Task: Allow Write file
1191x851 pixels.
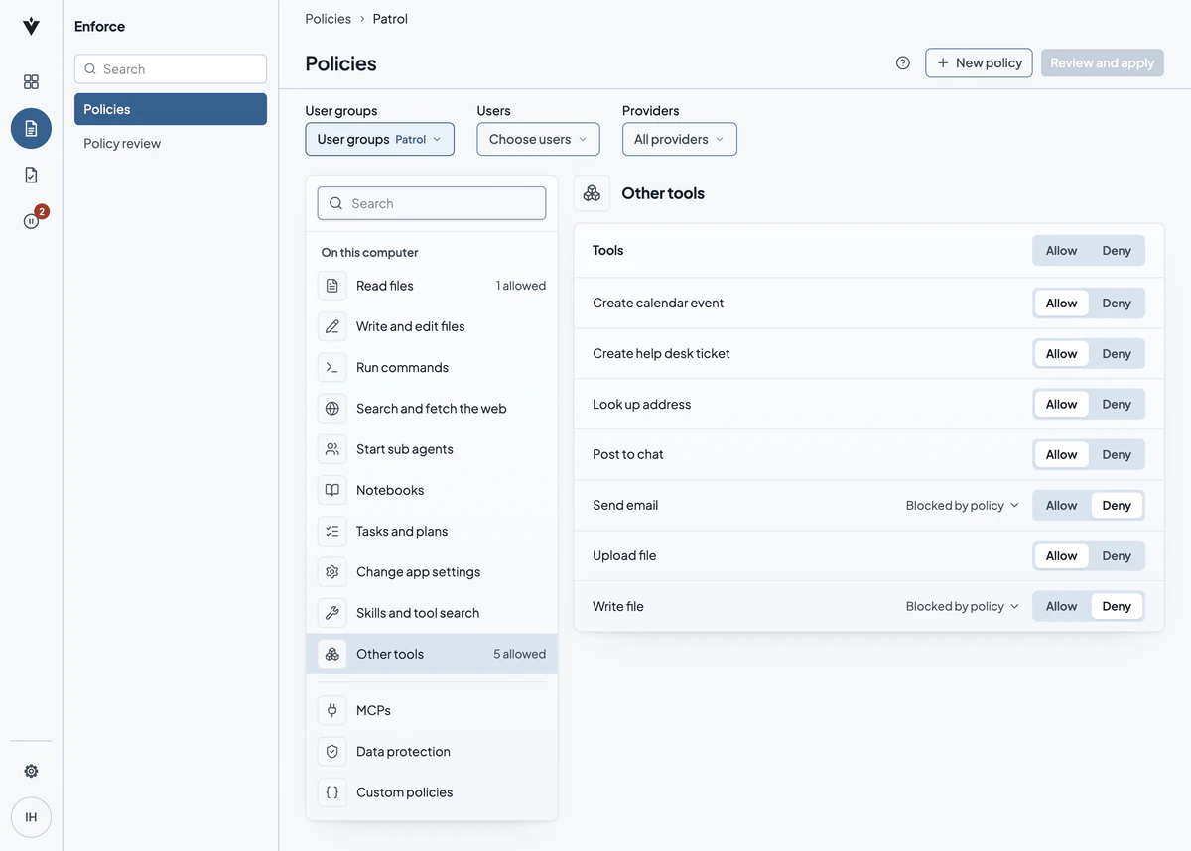Action: point(1061,607)
